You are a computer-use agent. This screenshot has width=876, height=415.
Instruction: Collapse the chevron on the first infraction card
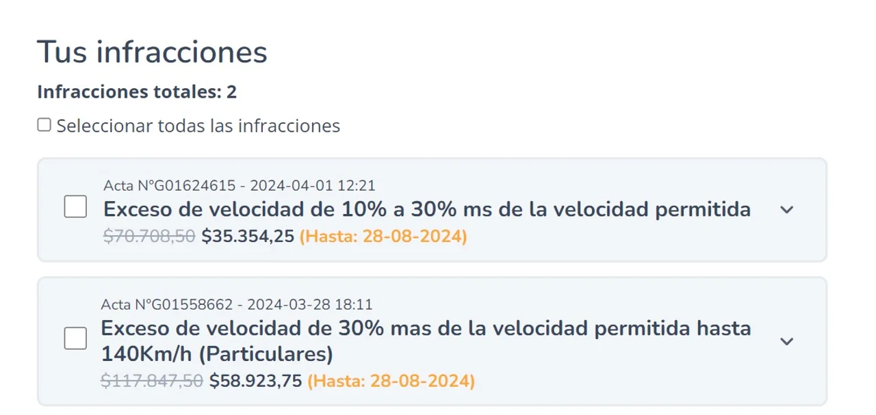pyautogui.click(x=788, y=210)
